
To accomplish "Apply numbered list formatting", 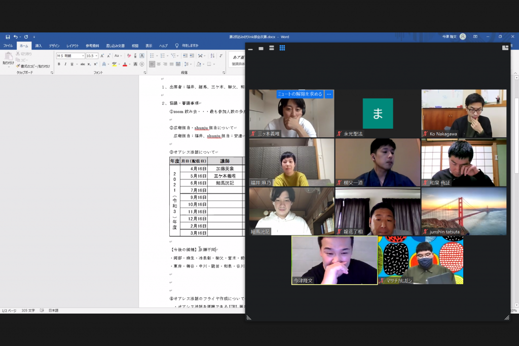I will click(163, 56).
